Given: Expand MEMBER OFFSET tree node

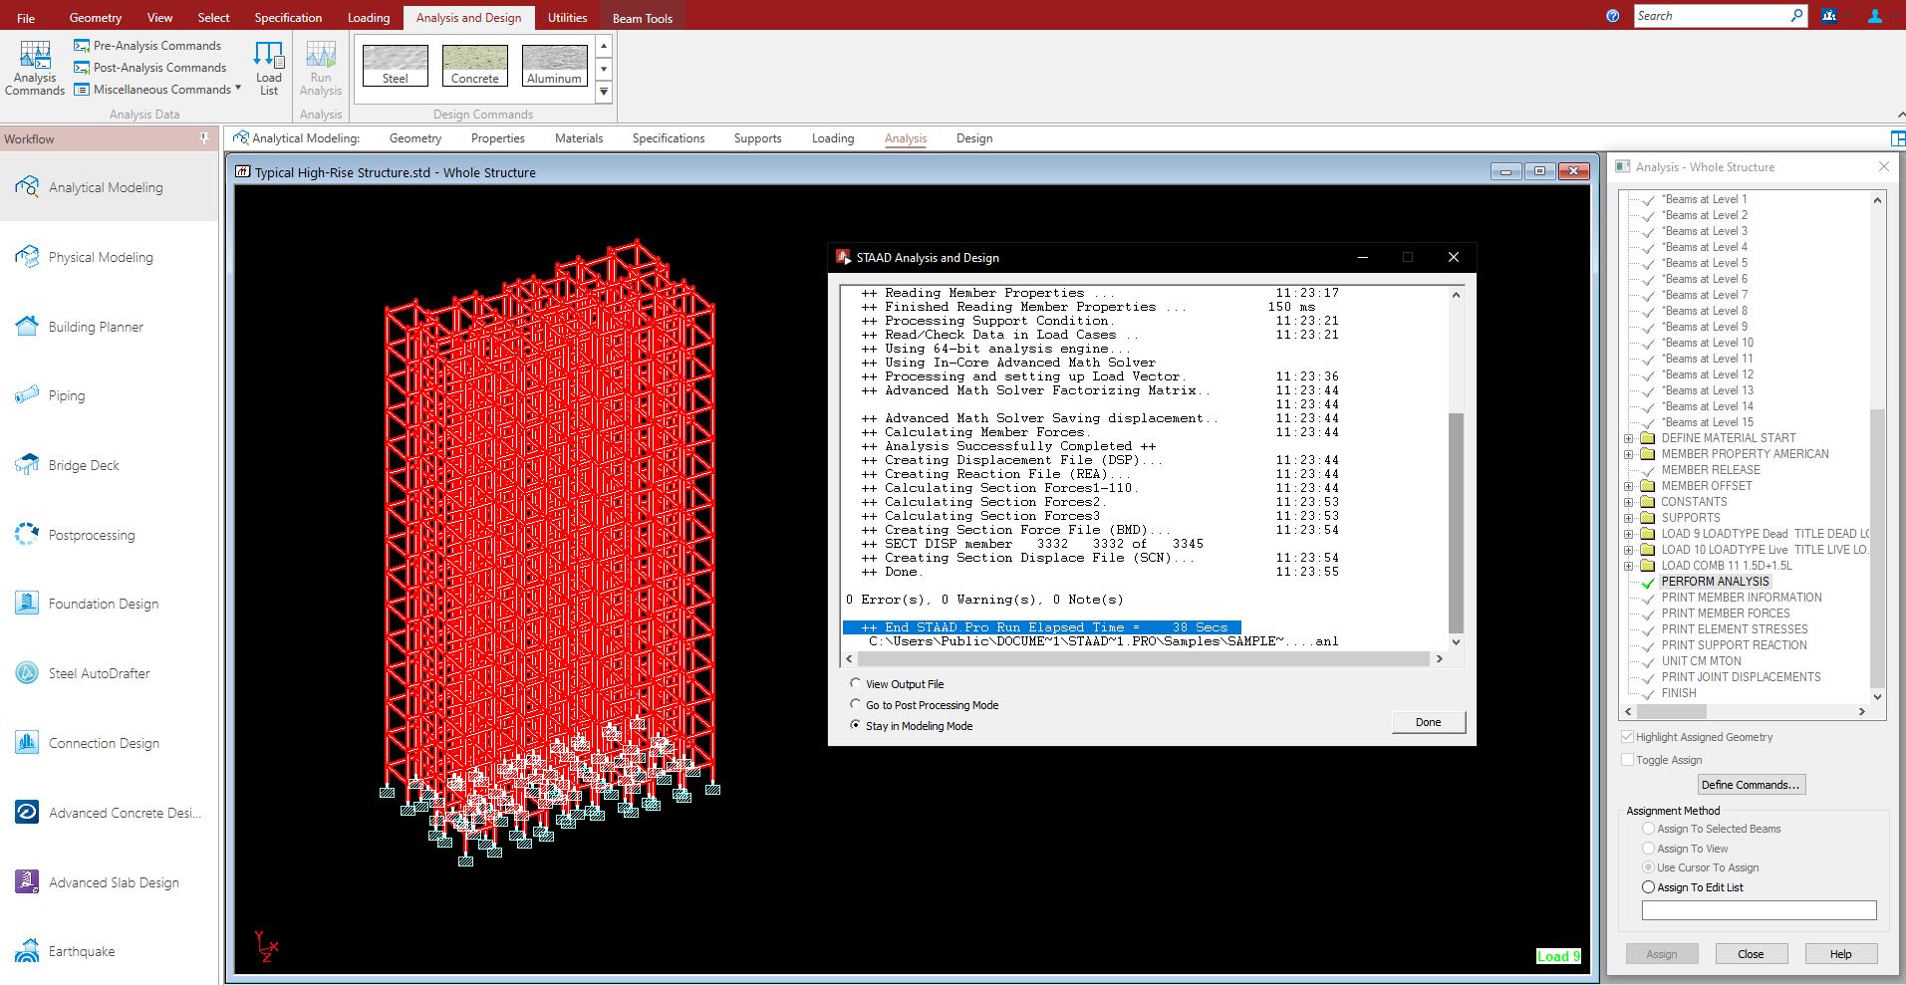Looking at the screenshot, I should [1629, 486].
